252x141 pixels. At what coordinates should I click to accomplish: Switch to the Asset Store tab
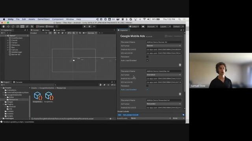pos(59,30)
